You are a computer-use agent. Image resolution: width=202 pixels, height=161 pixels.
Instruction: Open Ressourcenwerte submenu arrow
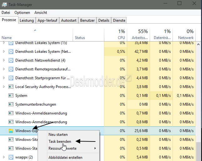(x=95, y=148)
